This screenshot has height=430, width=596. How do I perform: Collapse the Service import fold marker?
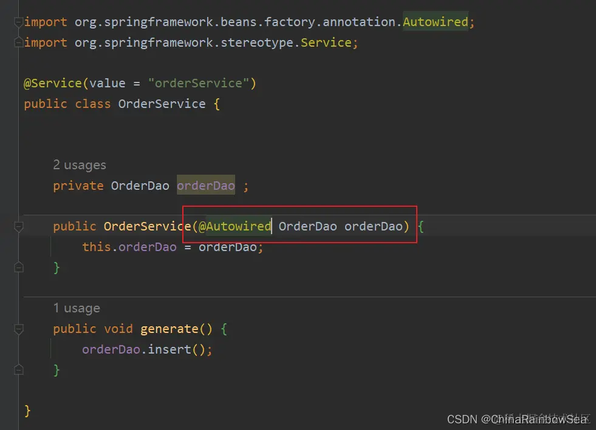click(x=18, y=42)
